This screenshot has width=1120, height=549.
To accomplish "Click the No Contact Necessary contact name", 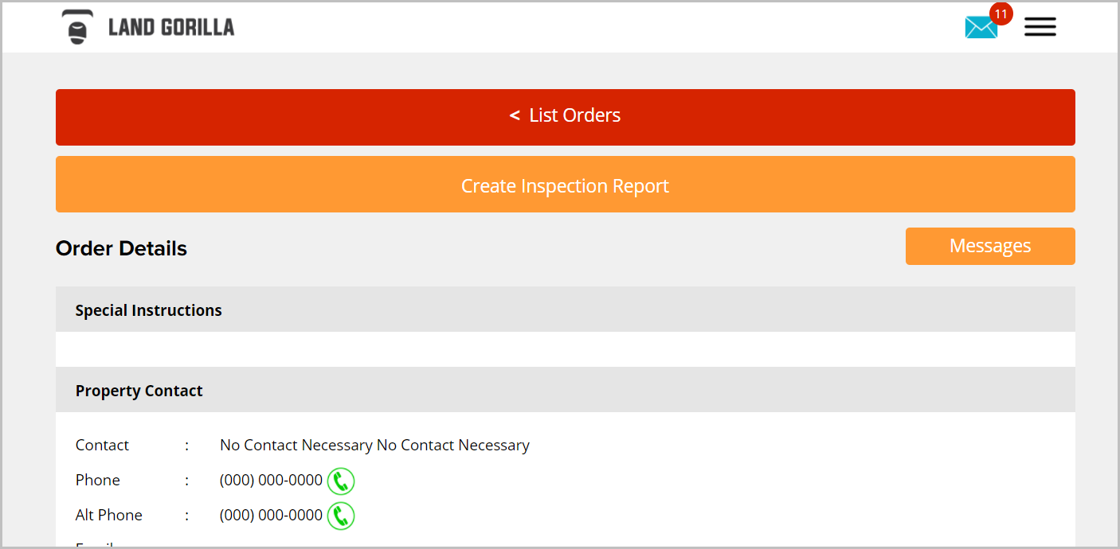I will coord(374,445).
